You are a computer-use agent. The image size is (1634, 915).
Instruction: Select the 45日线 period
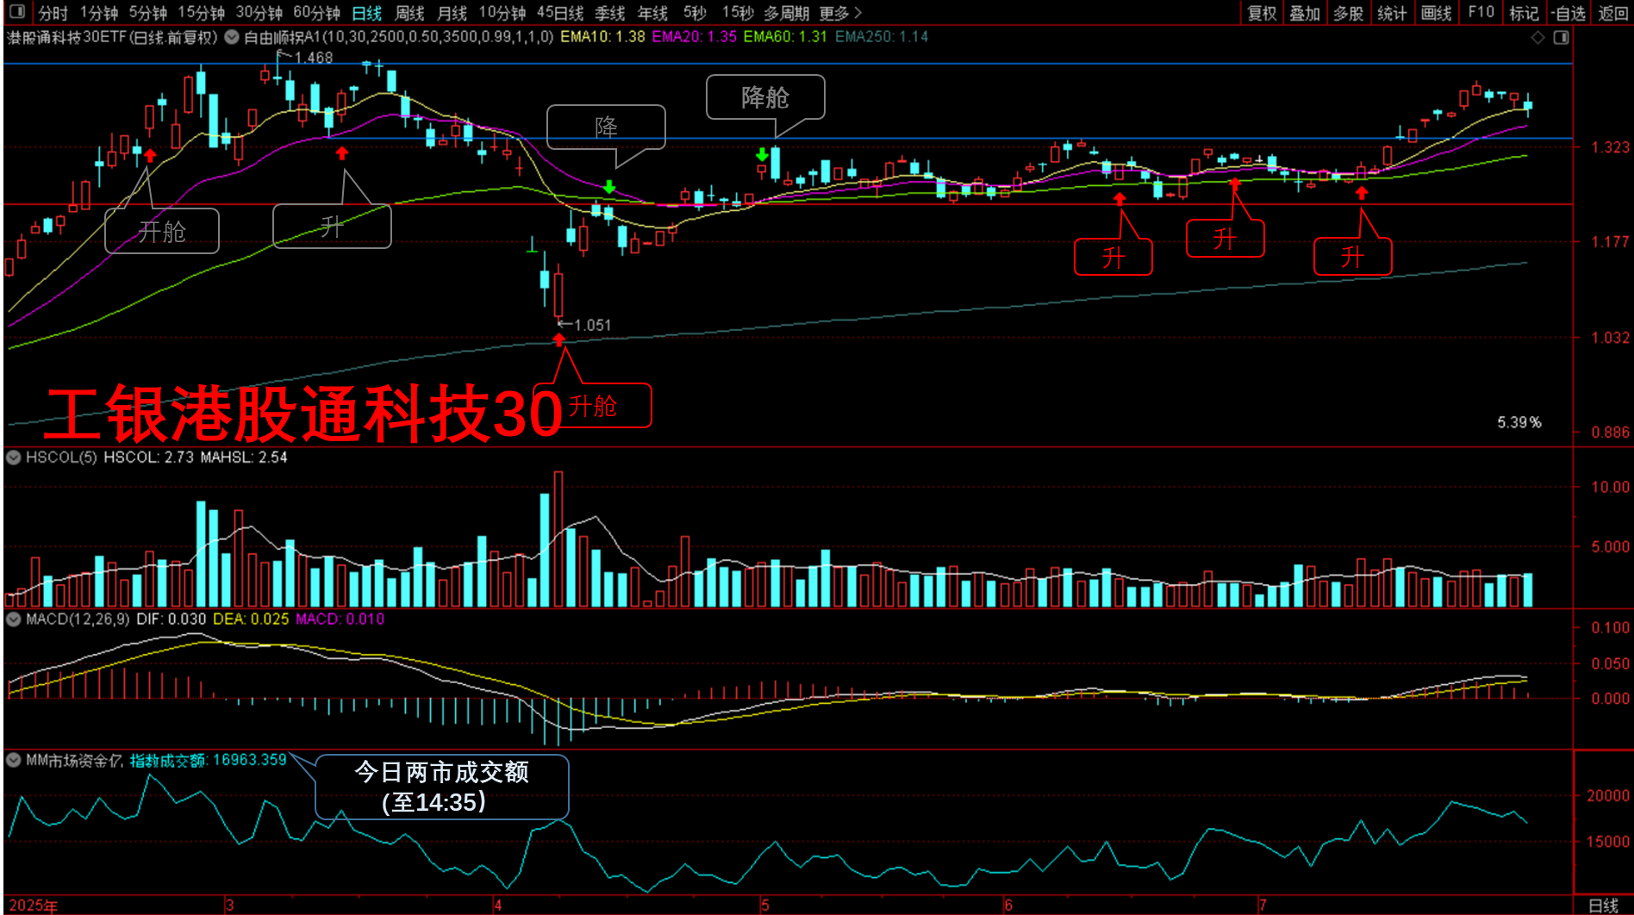click(x=560, y=13)
